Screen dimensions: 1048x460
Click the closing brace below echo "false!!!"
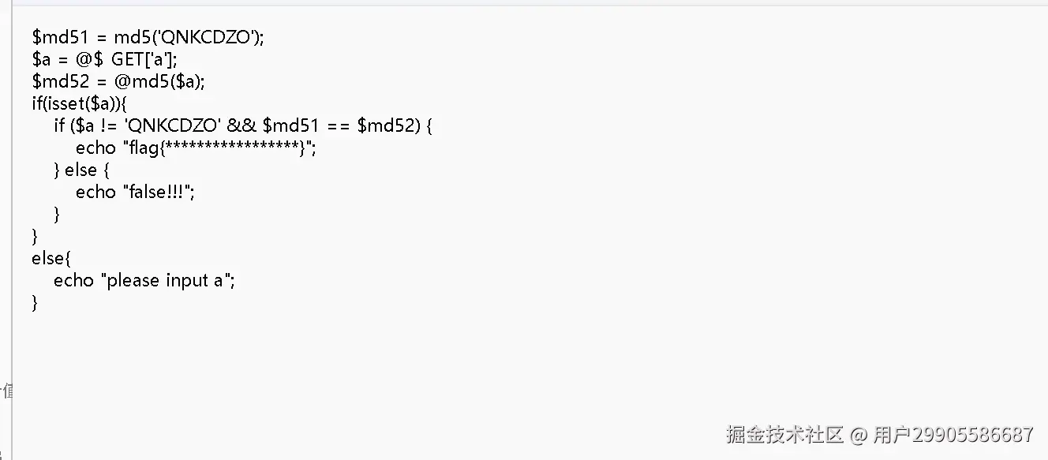(57, 214)
